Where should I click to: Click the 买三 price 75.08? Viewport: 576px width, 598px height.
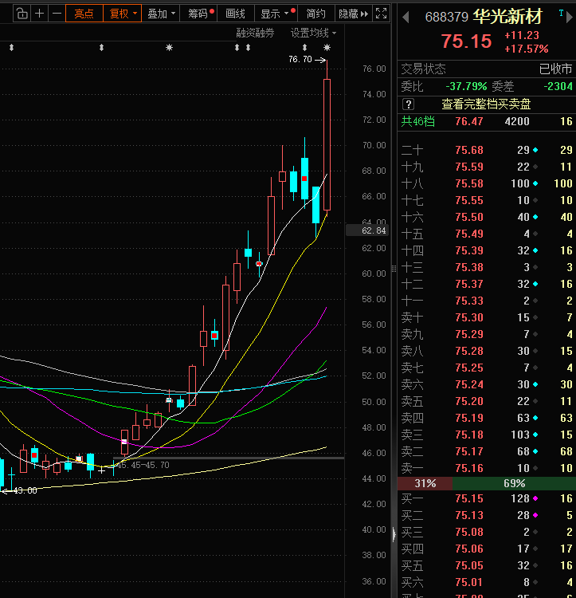469,532
